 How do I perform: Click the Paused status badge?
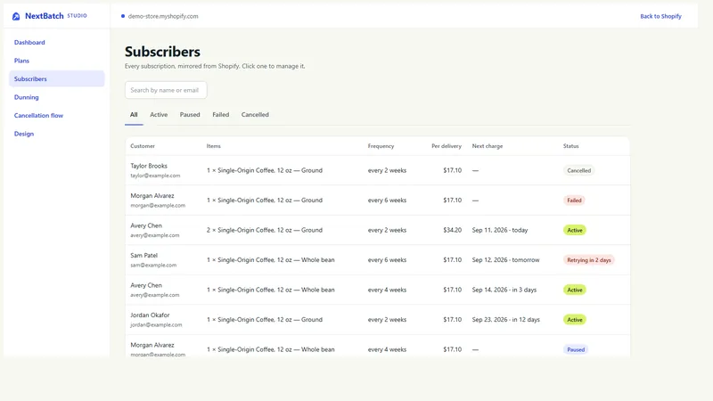pyautogui.click(x=576, y=349)
